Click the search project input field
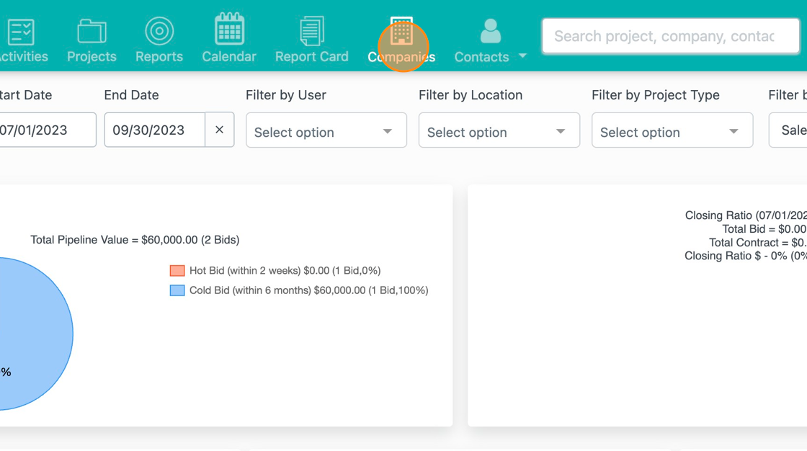 point(670,35)
